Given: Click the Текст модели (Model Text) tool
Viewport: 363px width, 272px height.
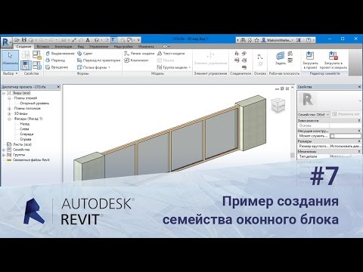Looking at the screenshot, I should coord(171,54).
